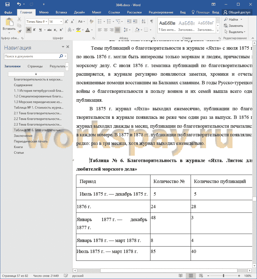Activate the Format Painter brush
The width and height of the screenshot is (257, 279).
[x=19, y=32]
